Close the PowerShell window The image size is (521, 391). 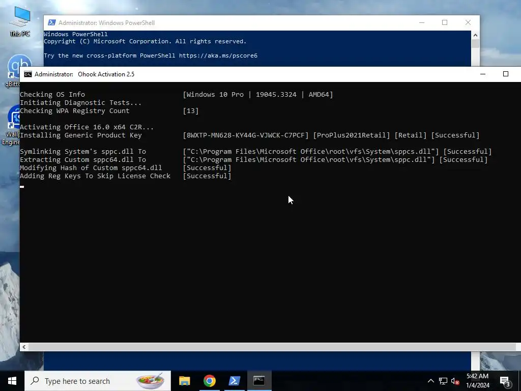[x=468, y=22]
